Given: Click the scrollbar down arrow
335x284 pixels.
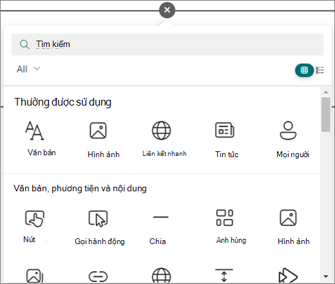Looking at the screenshot, I should [x=326, y=276].
